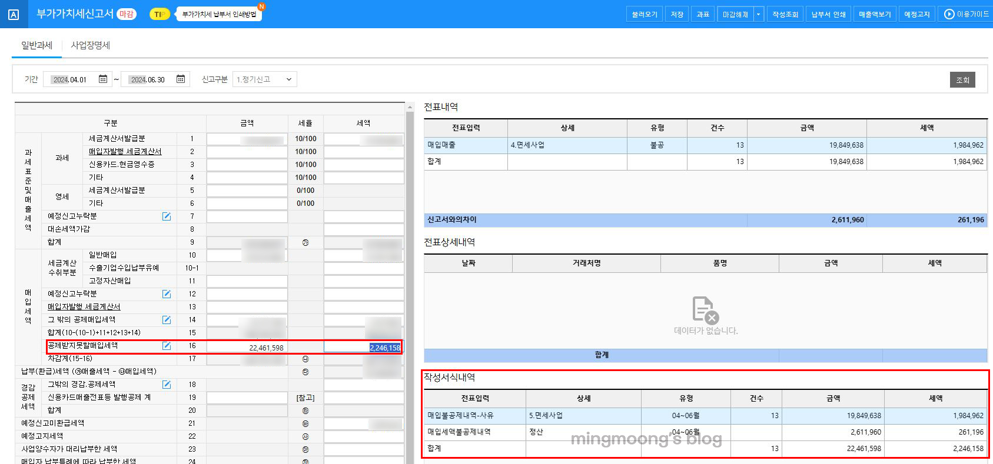Click 과표 button
This screenshot has width=993, height=464.
pos(703,14)
